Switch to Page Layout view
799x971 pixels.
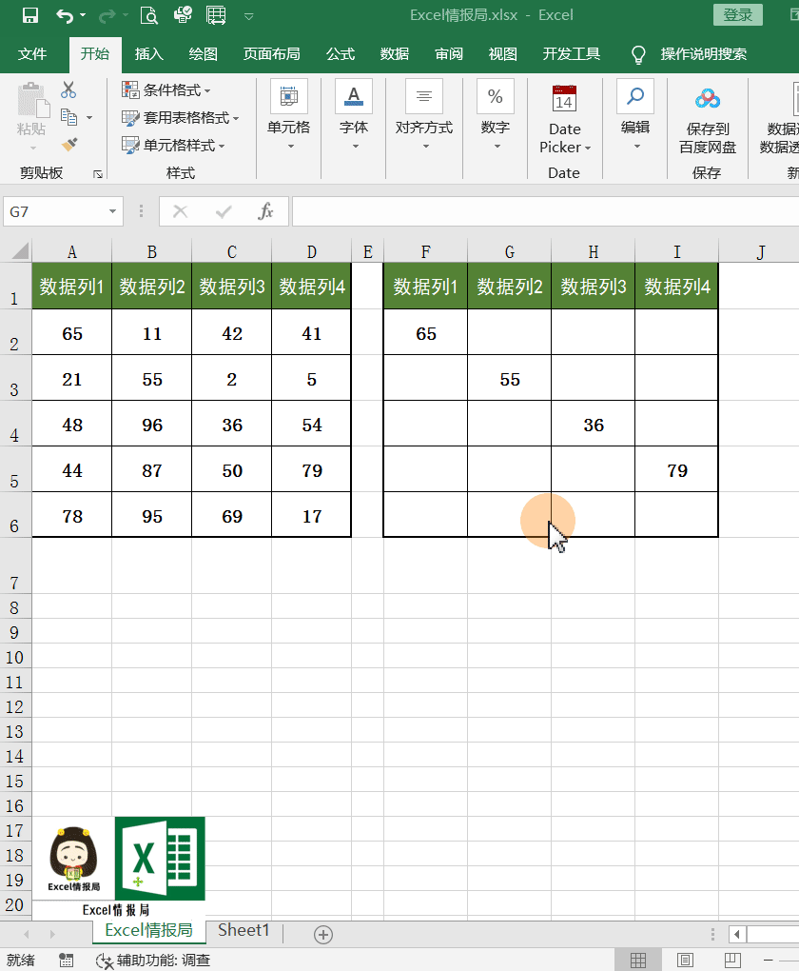685,960
